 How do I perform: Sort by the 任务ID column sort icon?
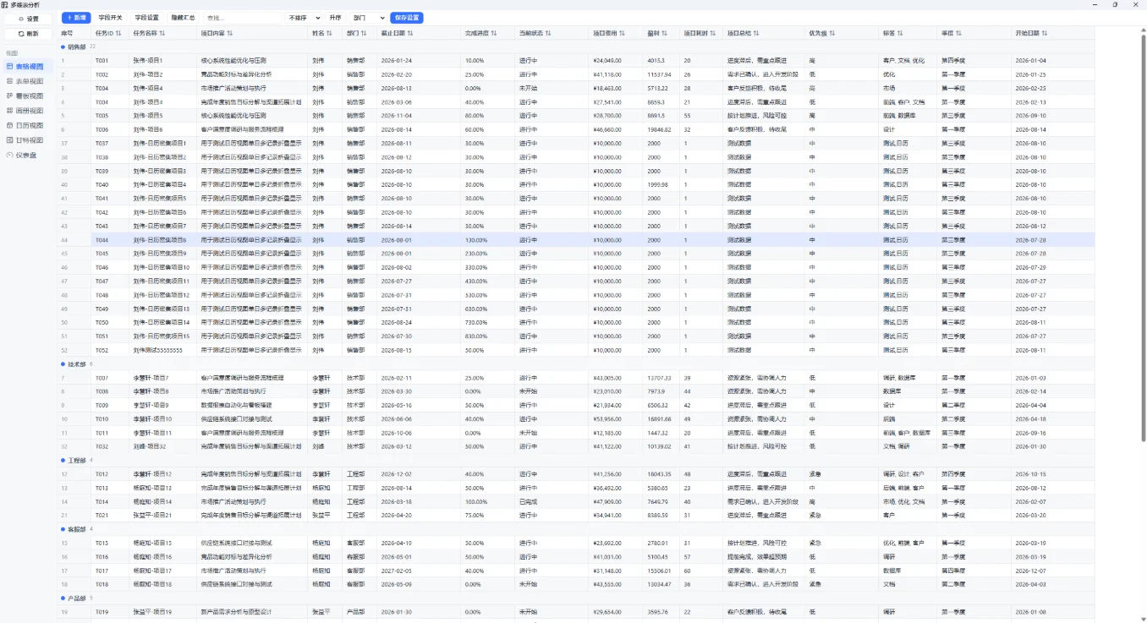(x=118, y=33)
